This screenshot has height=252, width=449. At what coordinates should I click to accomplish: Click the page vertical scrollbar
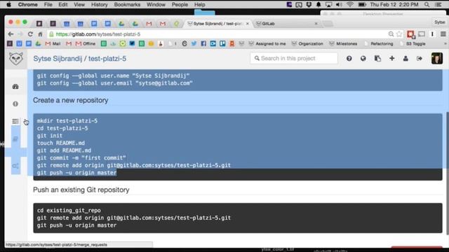447,173
